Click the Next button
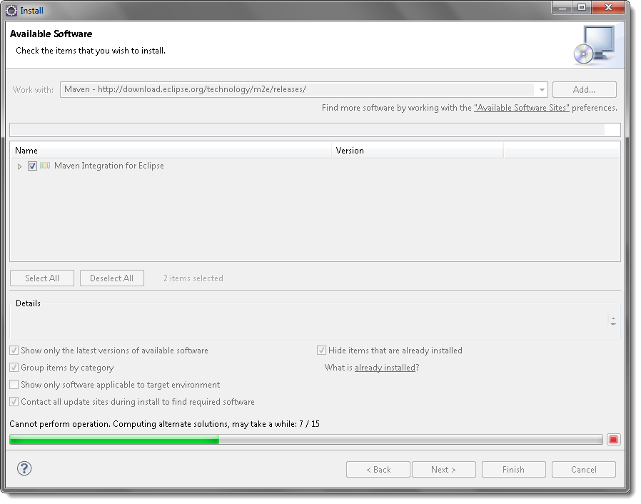This screenshot has width=641, height=504. pos(443,469)
